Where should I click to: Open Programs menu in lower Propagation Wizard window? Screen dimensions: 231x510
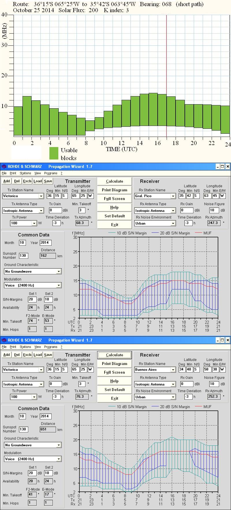(51, 347)
